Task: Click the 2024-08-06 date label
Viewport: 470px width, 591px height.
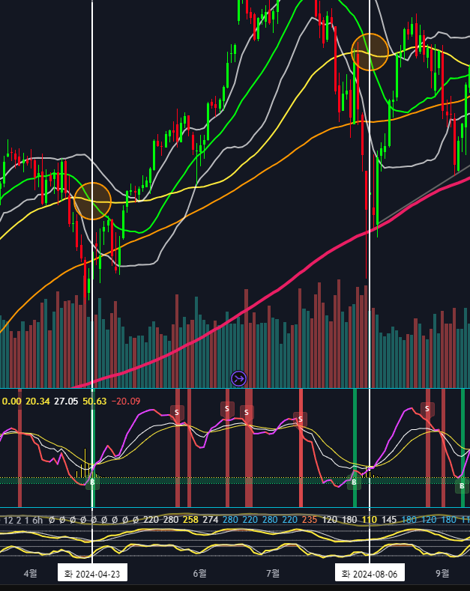Action: 369,574
